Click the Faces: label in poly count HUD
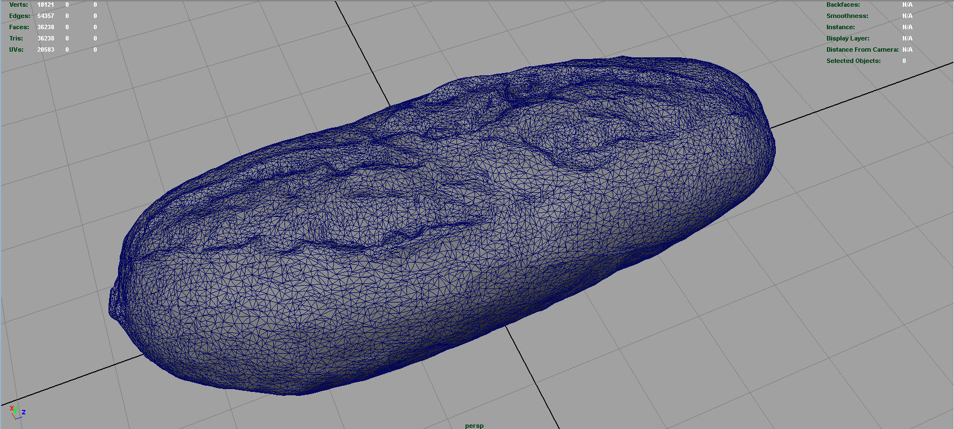The image size is (954, 429). coord(19,27)
